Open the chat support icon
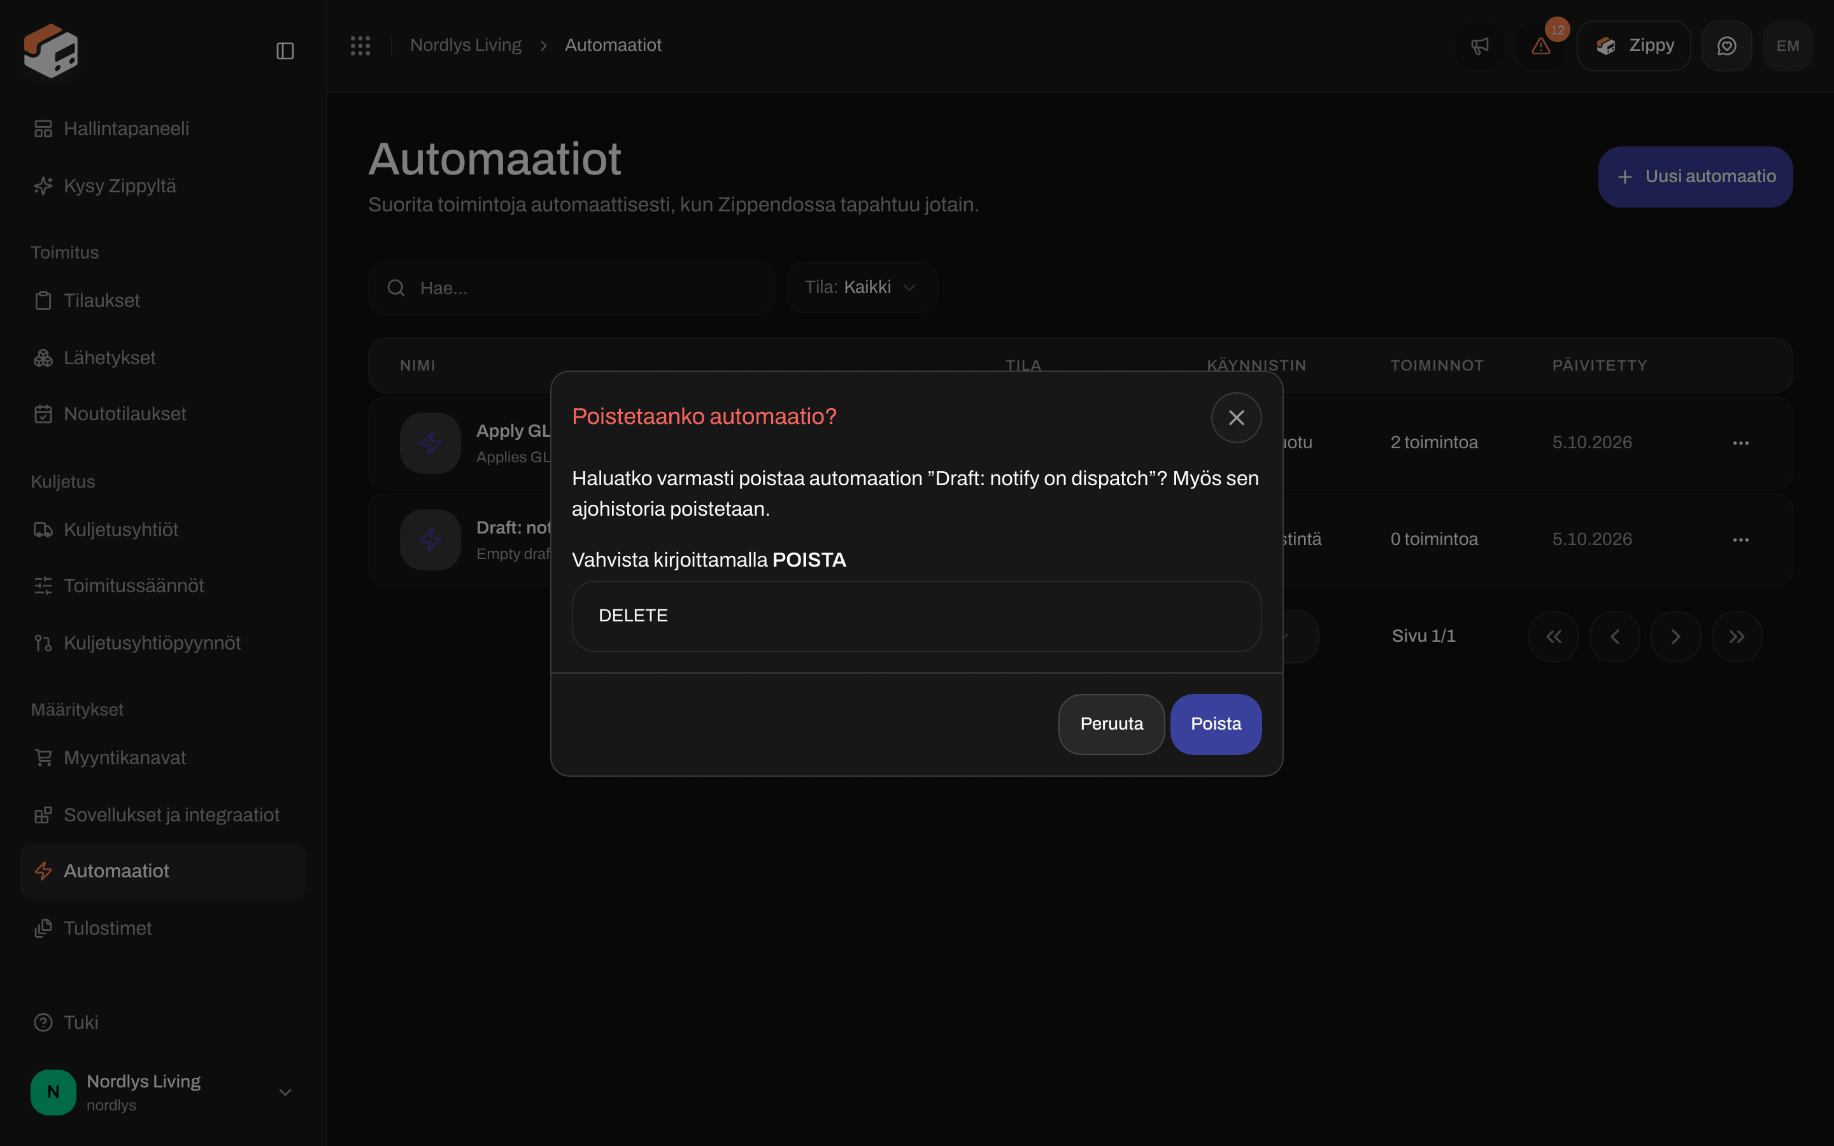 [x=1726, y=46]
